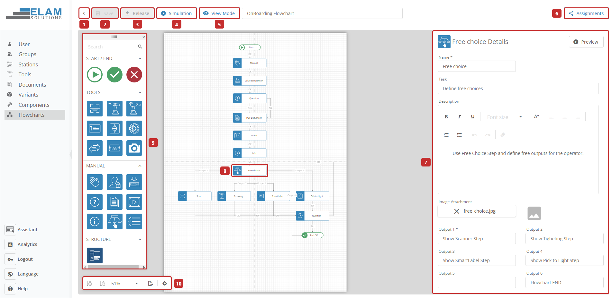Select the Camera tool in the Tools section

(134, 148)
